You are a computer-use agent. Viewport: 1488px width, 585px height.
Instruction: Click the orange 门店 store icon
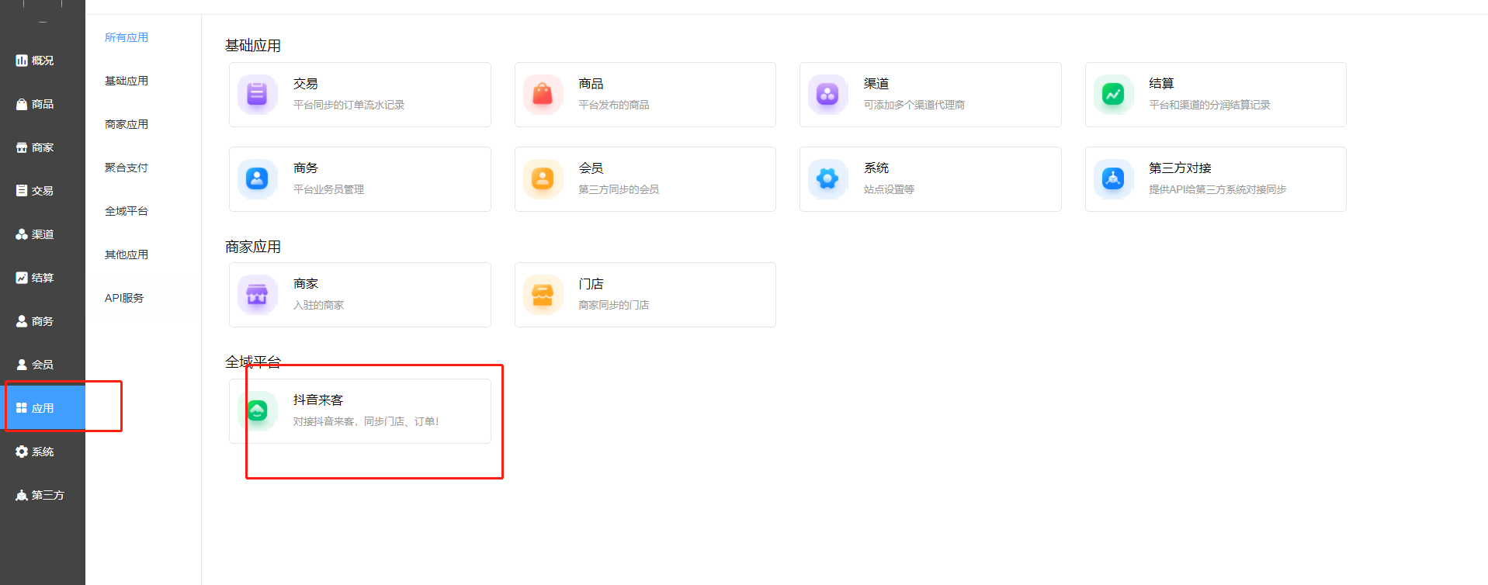(x=543, y=295)
